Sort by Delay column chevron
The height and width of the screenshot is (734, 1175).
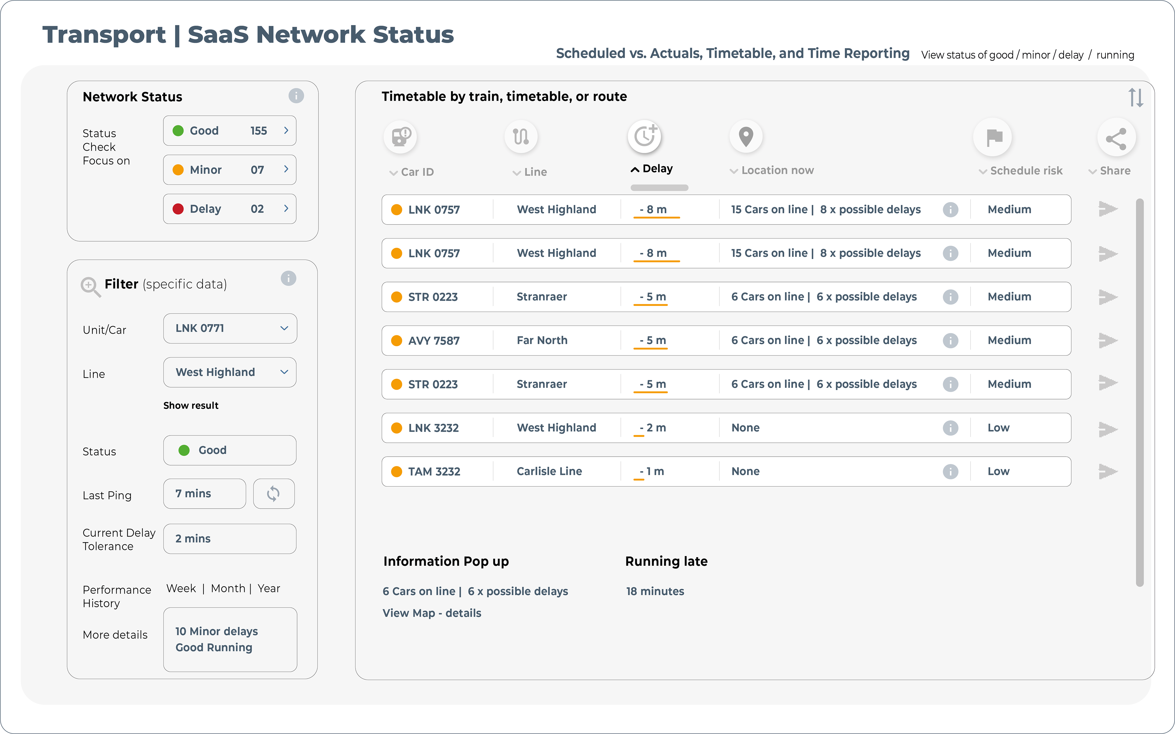635,169
